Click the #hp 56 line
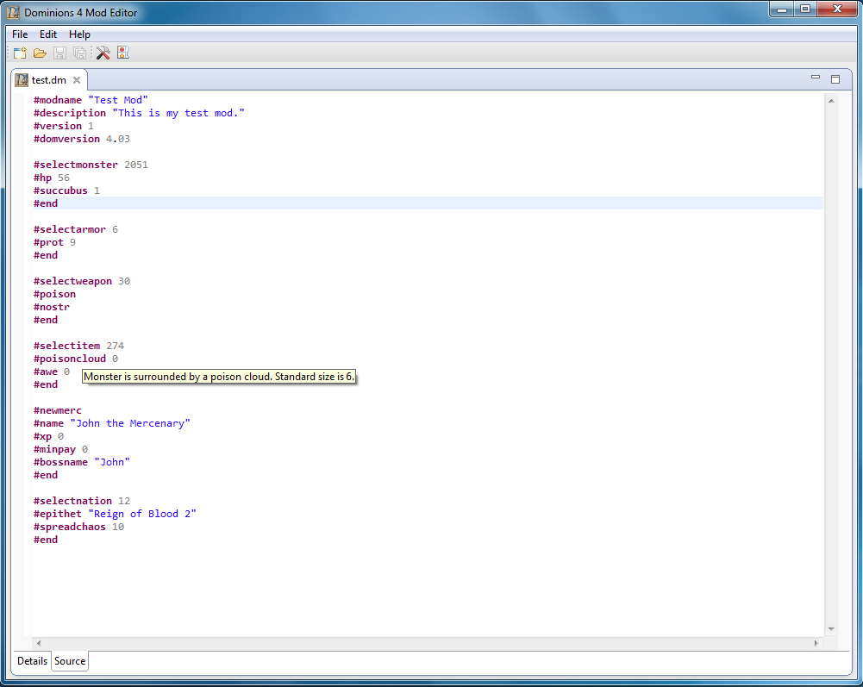 pyautogui.click(x=51, y=178)
